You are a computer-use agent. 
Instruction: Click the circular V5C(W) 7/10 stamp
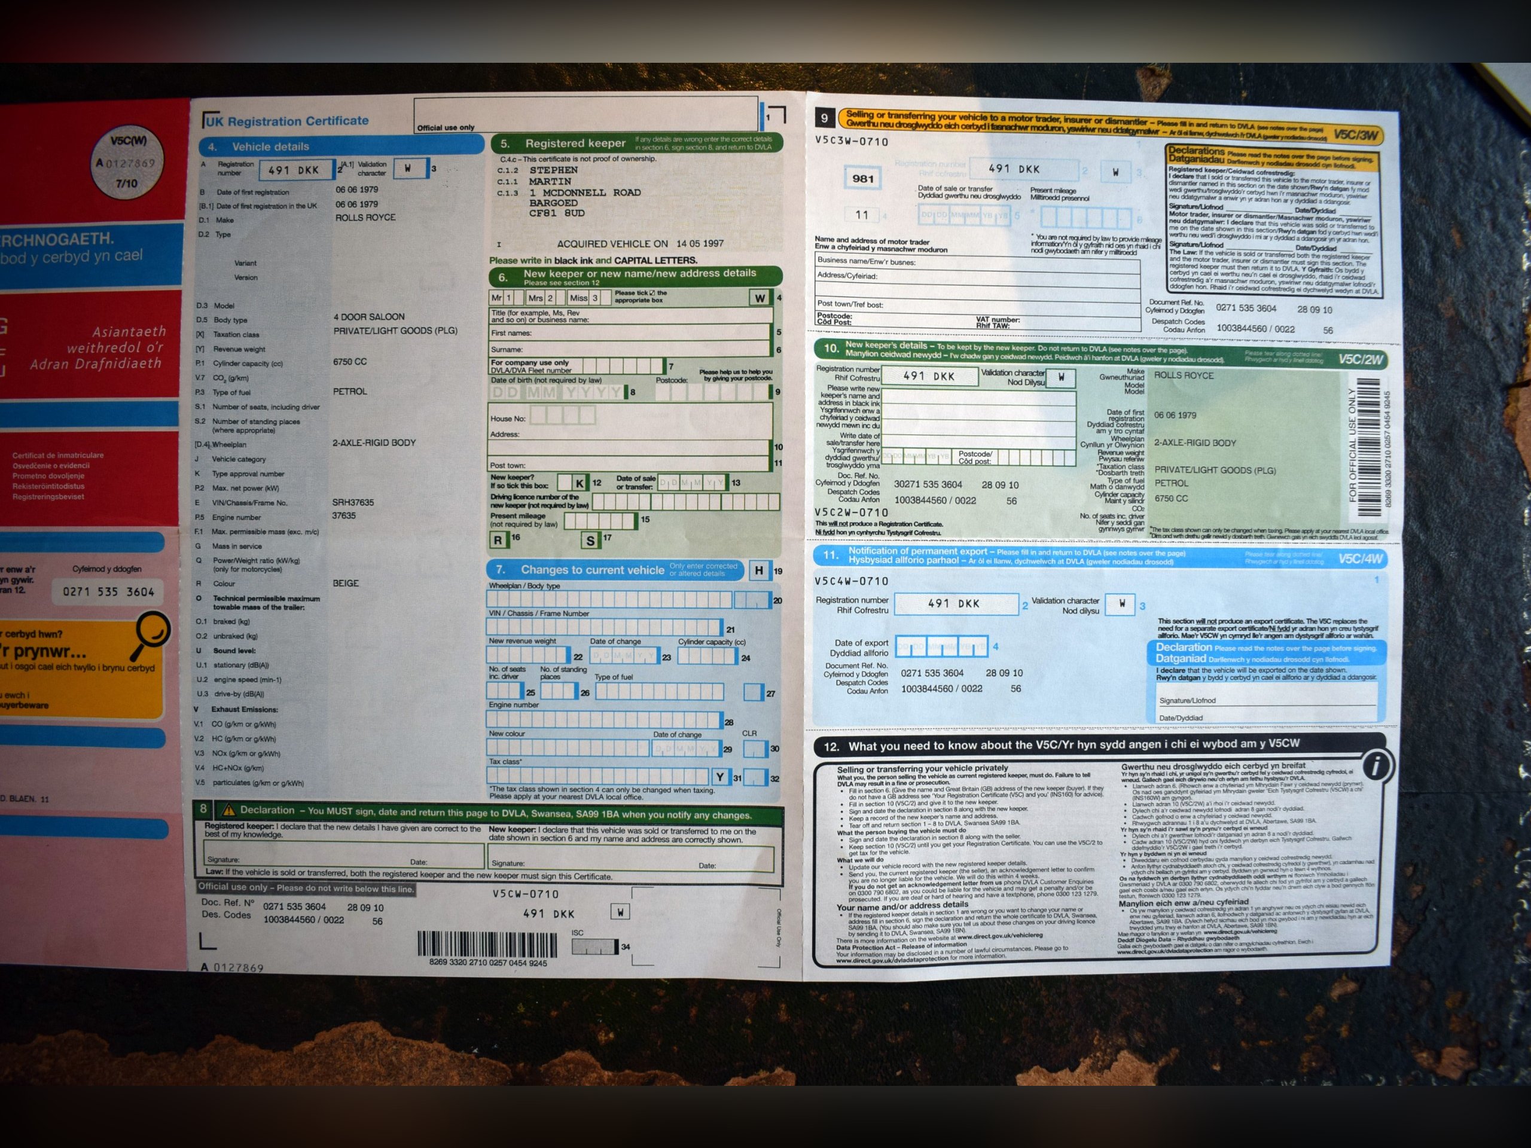pos(127,163)
